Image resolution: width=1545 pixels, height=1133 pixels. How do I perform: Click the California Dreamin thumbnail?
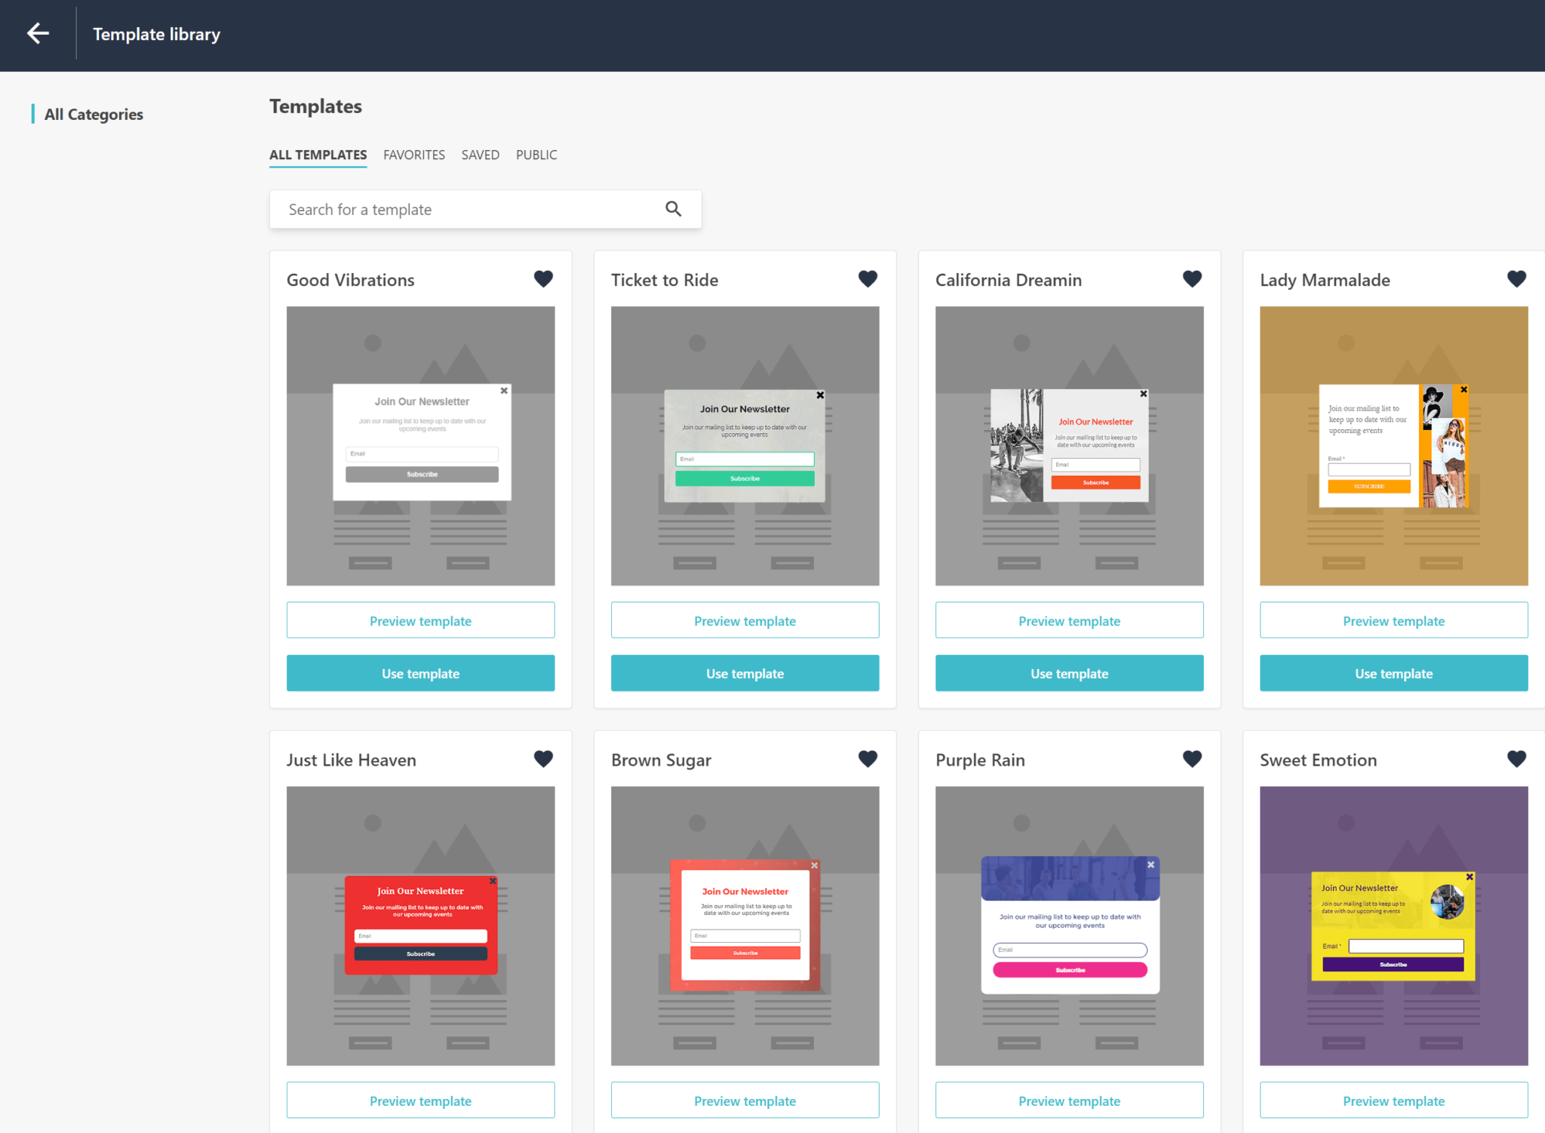click(x=1069, y=446)
